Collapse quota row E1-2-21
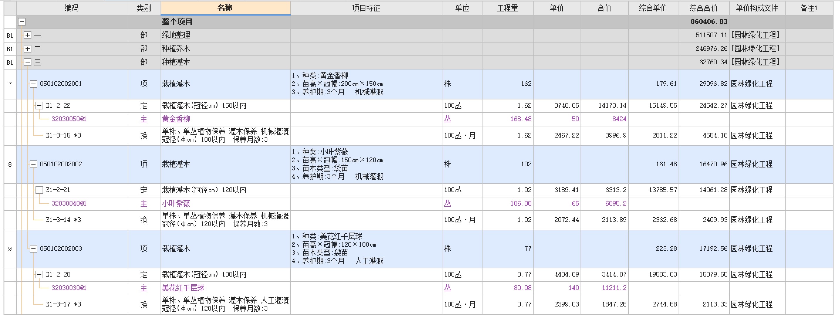 39,190
